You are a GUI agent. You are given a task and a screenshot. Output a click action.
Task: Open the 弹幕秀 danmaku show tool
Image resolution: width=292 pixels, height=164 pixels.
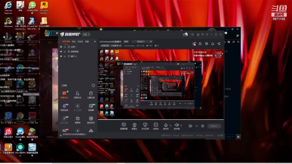coord(77,120)
